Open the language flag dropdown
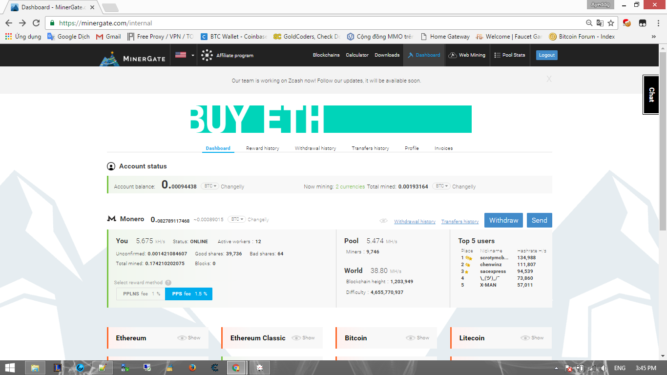 tap(185, 55)
